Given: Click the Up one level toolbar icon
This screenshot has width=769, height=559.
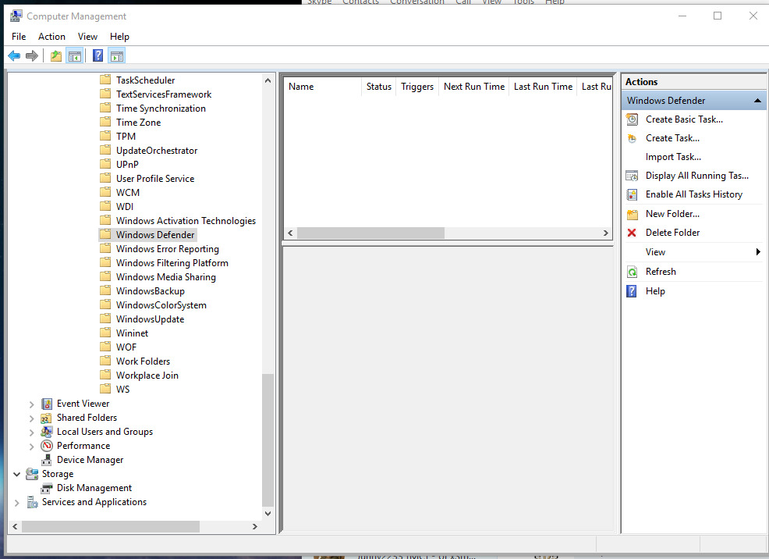Looking at the screenshot, I should coord(56,56).
